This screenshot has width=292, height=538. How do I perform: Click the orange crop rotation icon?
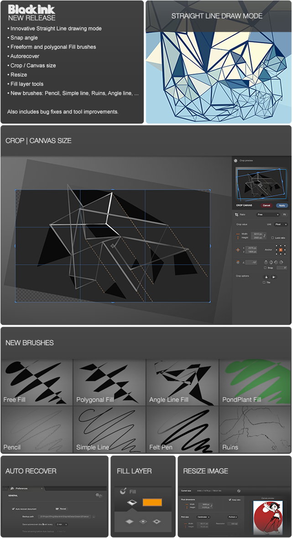click(x=238, y=262)
